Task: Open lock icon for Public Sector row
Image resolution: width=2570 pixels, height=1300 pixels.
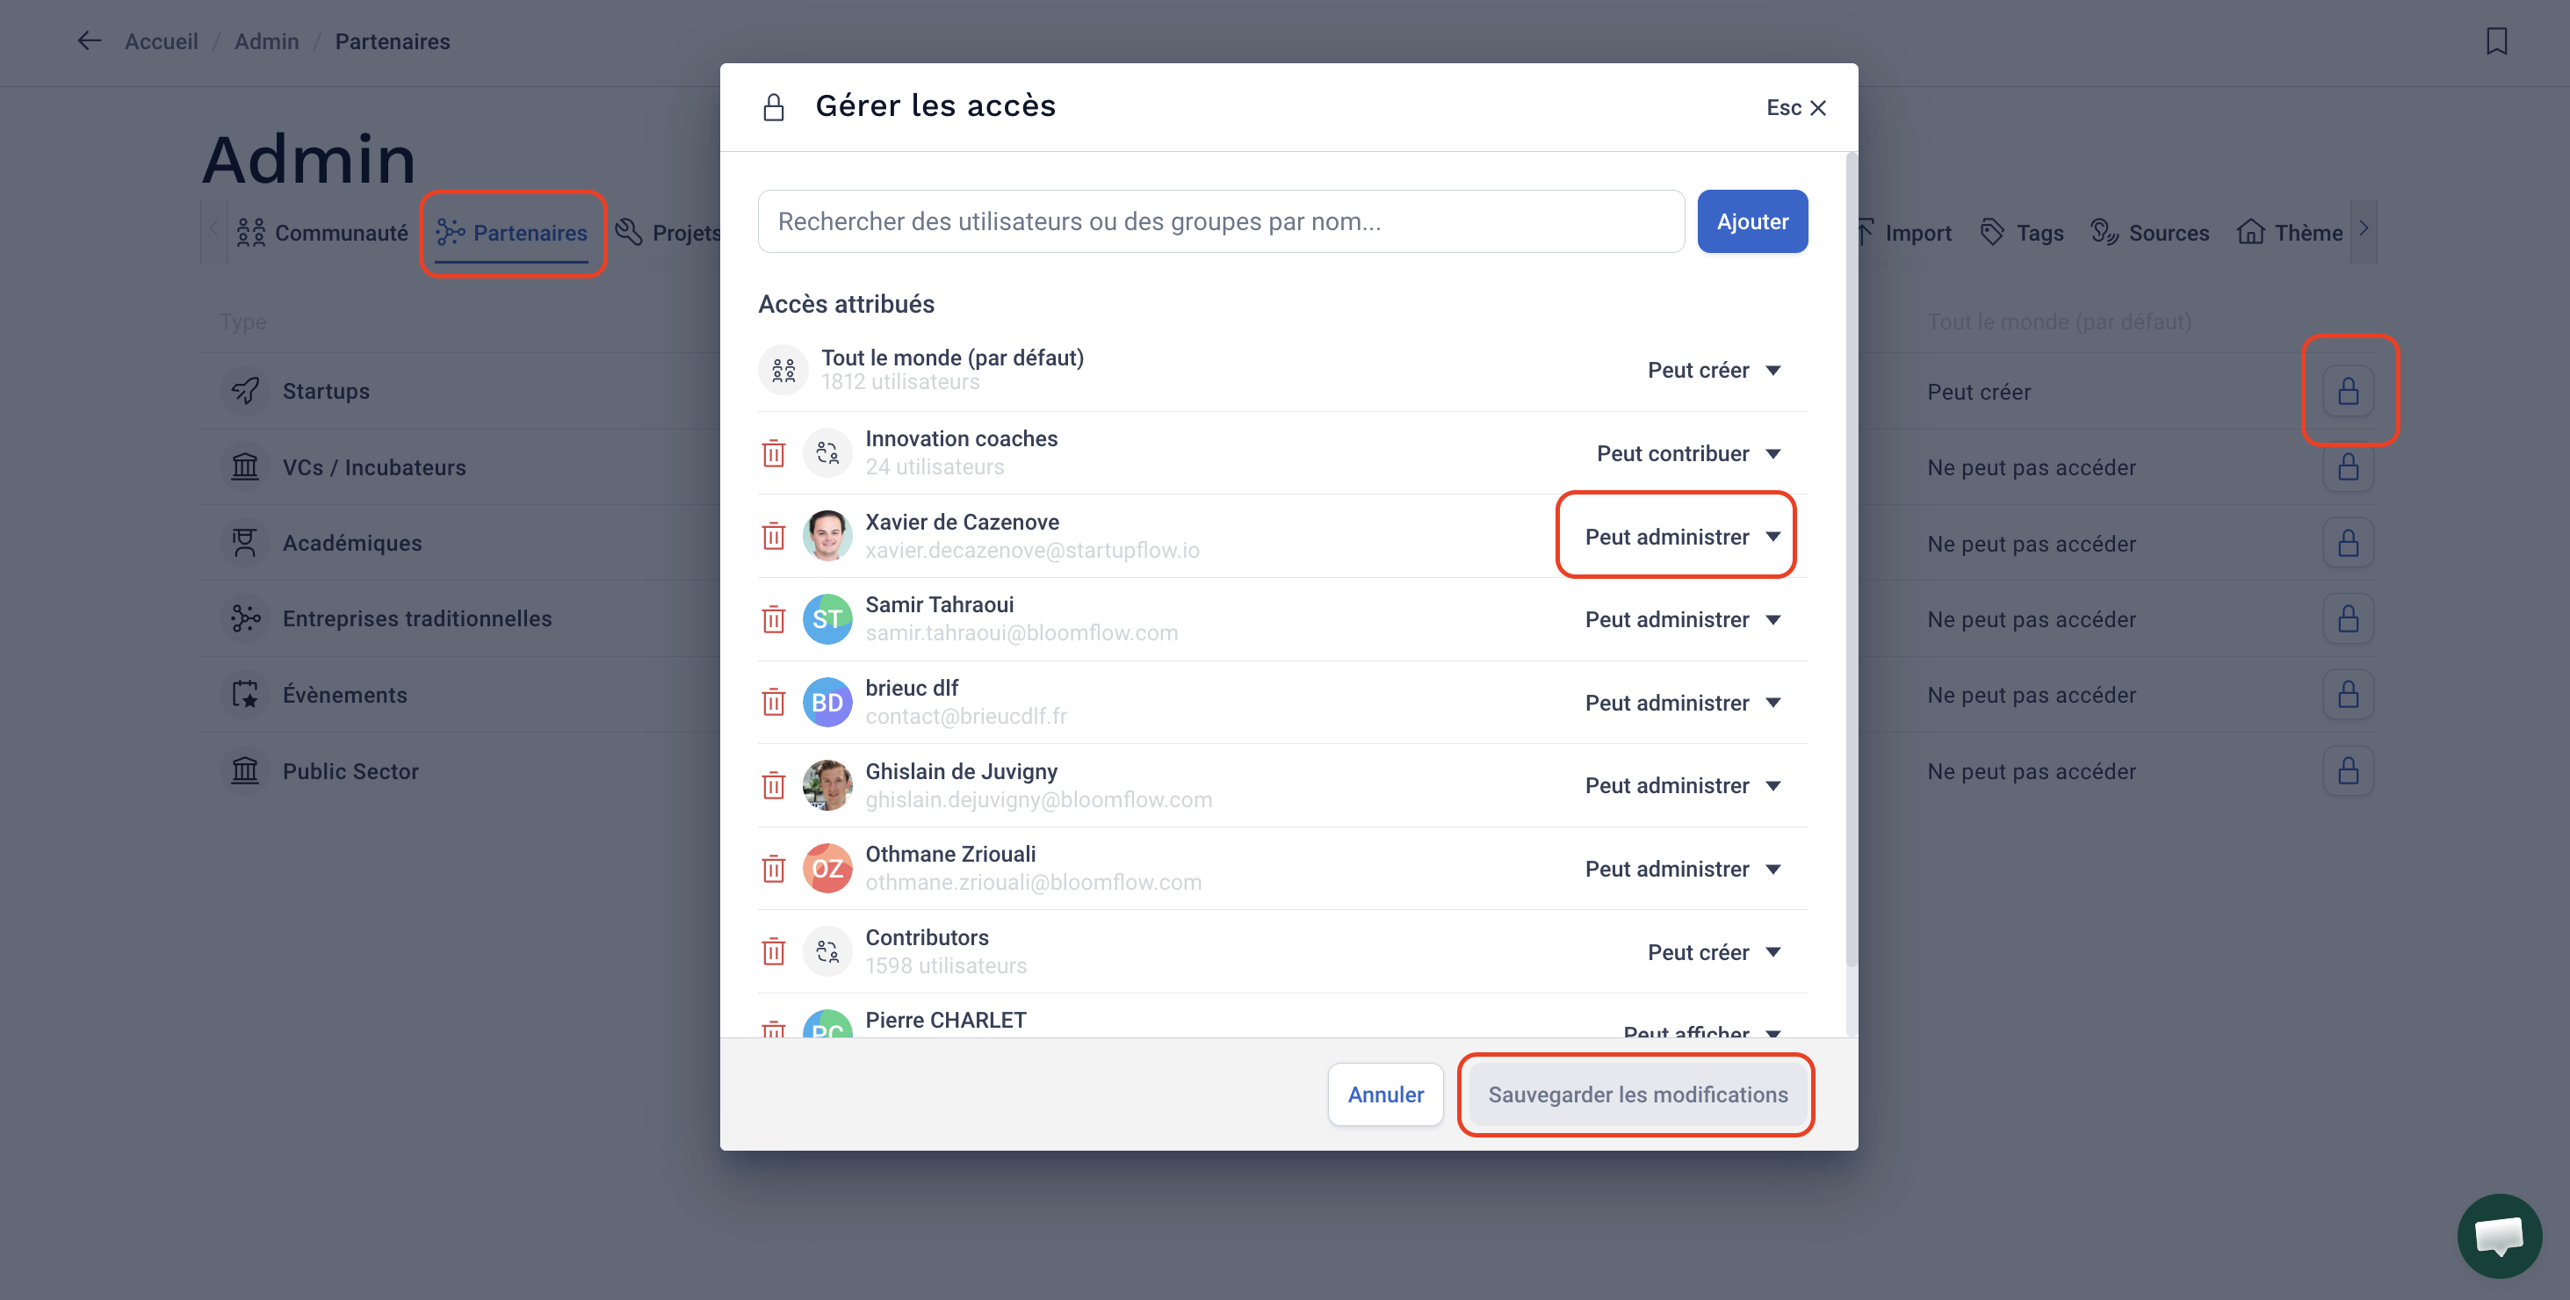Action: pos(2348,770)
